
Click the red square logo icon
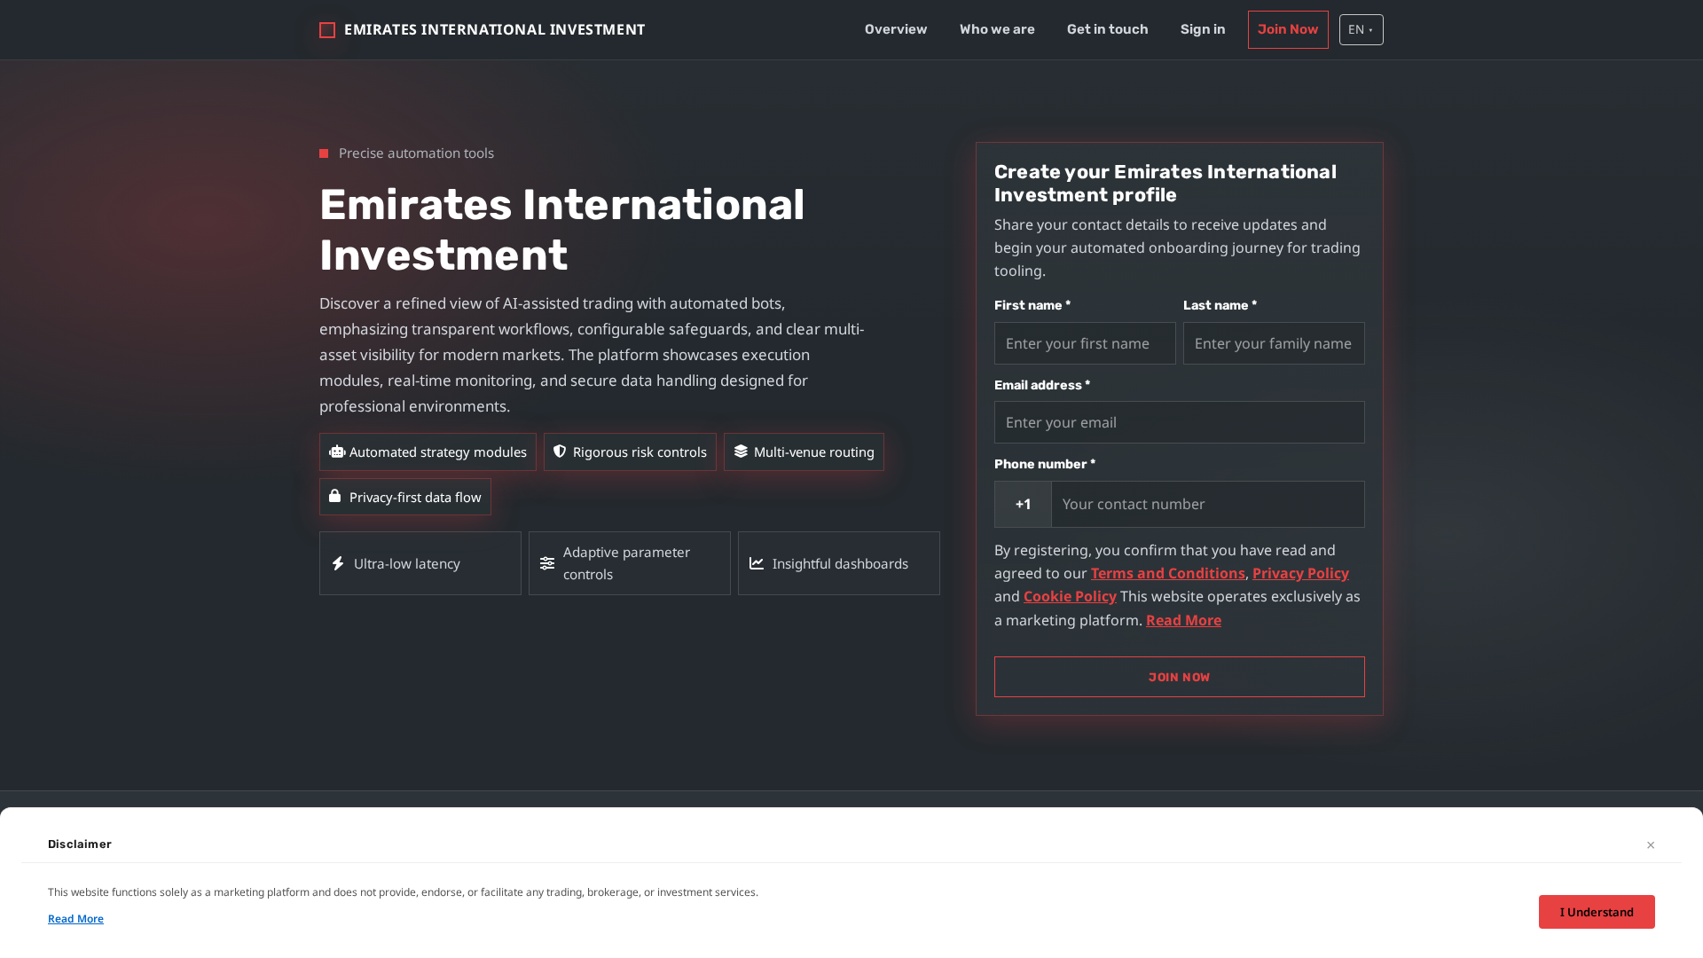pos(327,30)
